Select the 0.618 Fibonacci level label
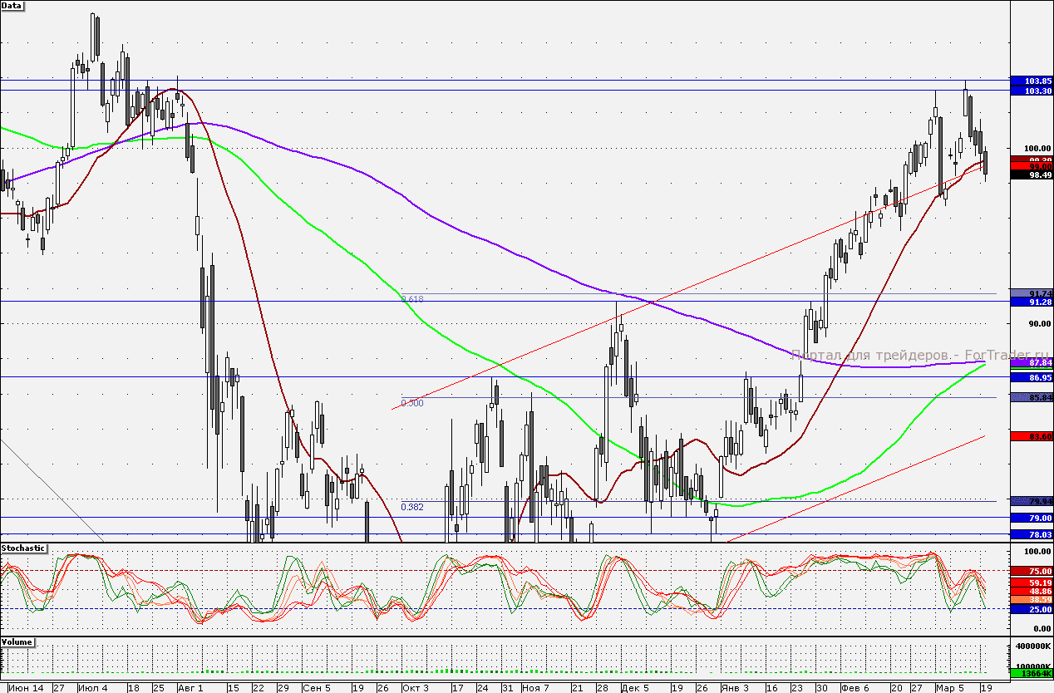 click(x=412, y=298)
